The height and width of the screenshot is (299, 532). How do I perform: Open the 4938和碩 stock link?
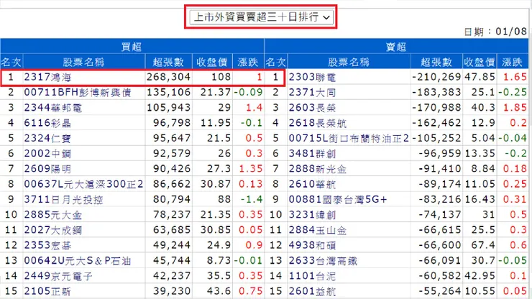[x=313, y=245]
